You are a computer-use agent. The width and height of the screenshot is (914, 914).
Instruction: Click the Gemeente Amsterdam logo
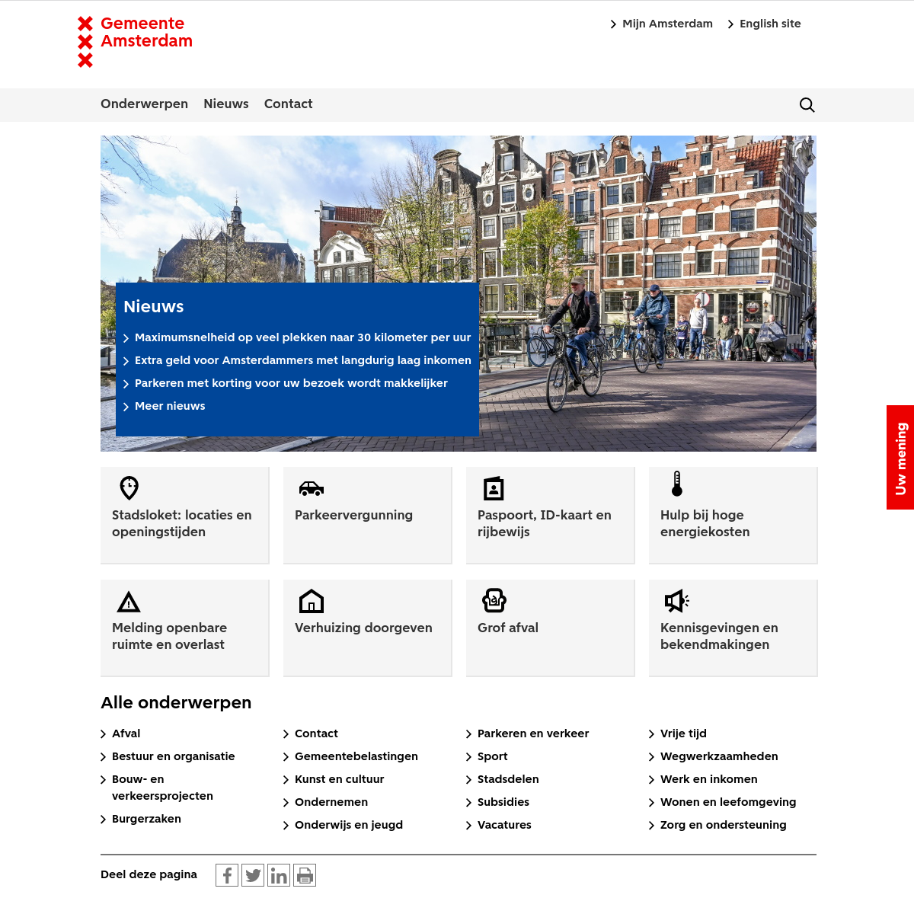[135, 41]
